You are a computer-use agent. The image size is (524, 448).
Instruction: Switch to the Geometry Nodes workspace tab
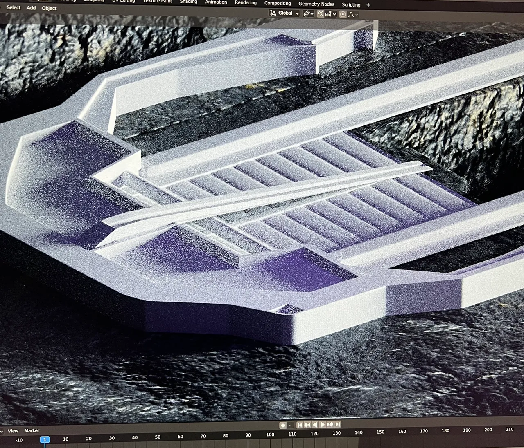point(316,4)
